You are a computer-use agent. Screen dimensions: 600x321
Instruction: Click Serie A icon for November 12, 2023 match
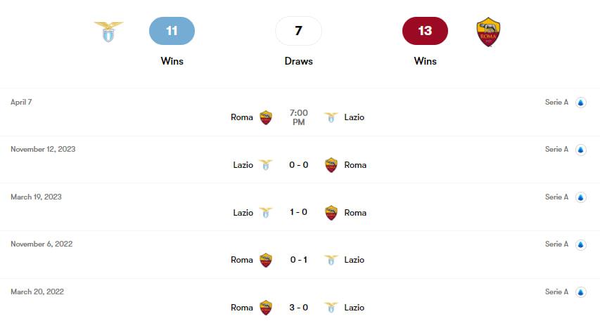580,150
